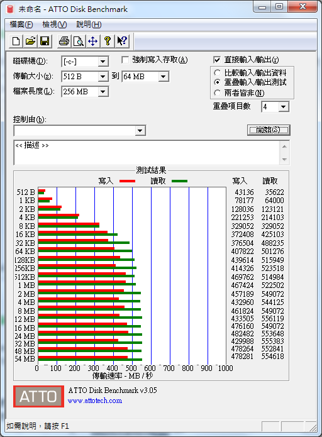Viewport: 322px width, 437px height.
Task: Open the 重疊項目數 queue depth dropdown
Action: (284, 107)
